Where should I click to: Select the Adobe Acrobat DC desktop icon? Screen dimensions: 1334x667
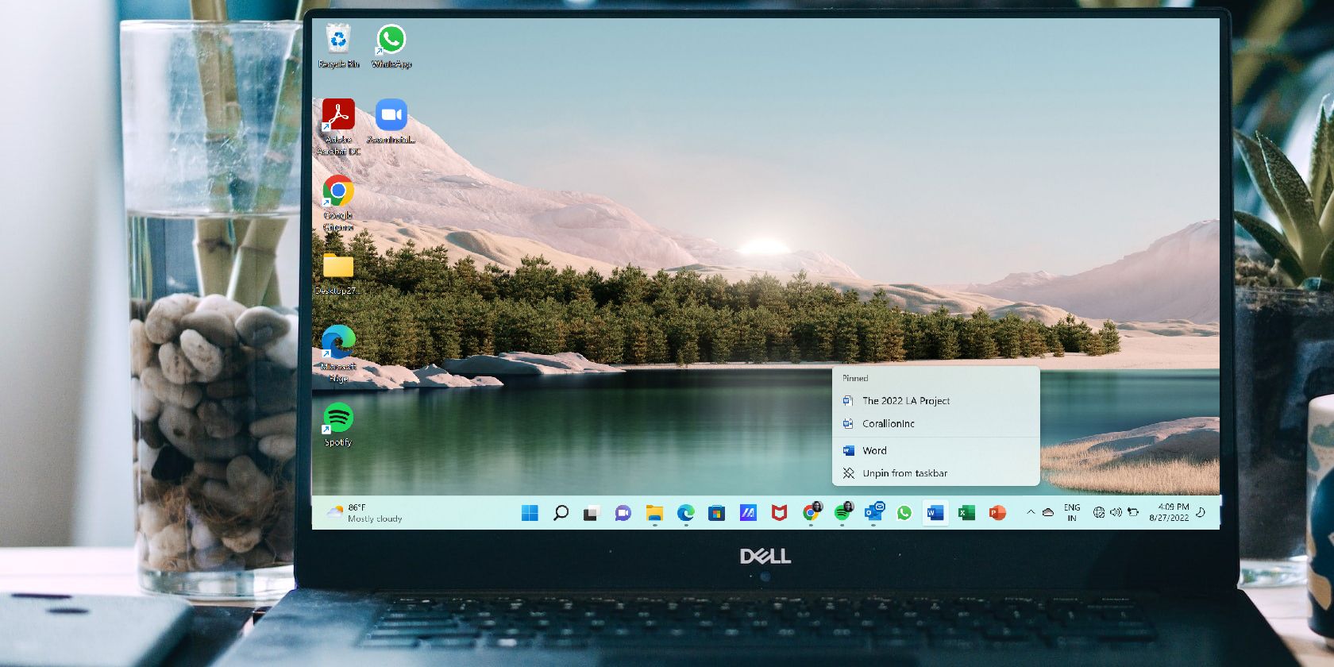[338, 127]
